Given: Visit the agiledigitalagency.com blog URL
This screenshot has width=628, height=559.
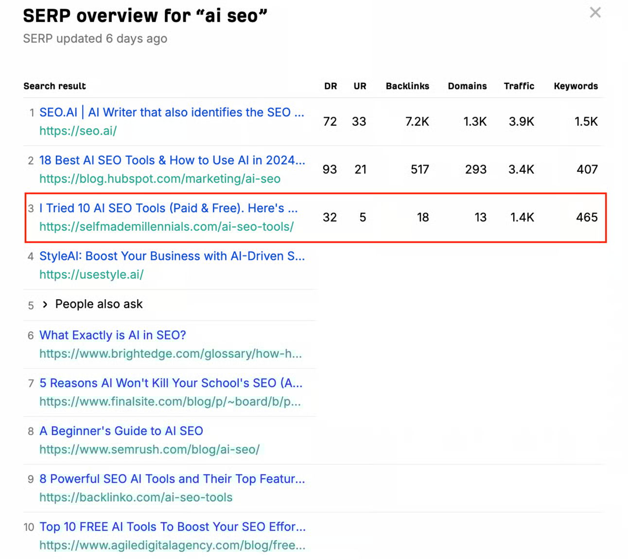Looking at the screenshot, I should (173, 545).
